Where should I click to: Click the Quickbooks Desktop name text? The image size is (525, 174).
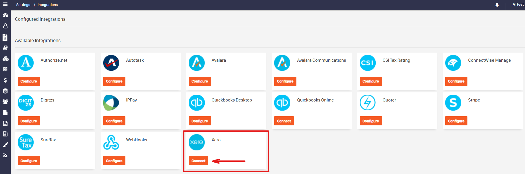(x=232, y=100)
